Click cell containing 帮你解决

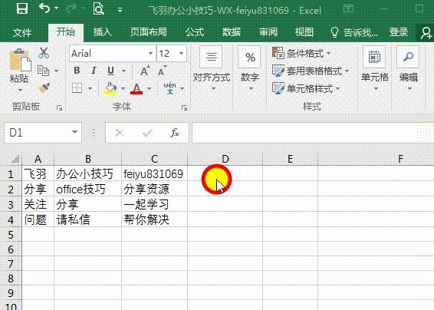click(x=154, y=219)
